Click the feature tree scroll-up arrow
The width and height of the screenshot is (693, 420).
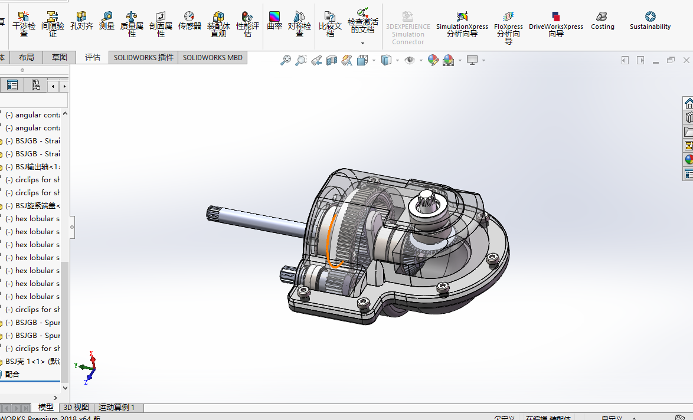coord(65,114)
